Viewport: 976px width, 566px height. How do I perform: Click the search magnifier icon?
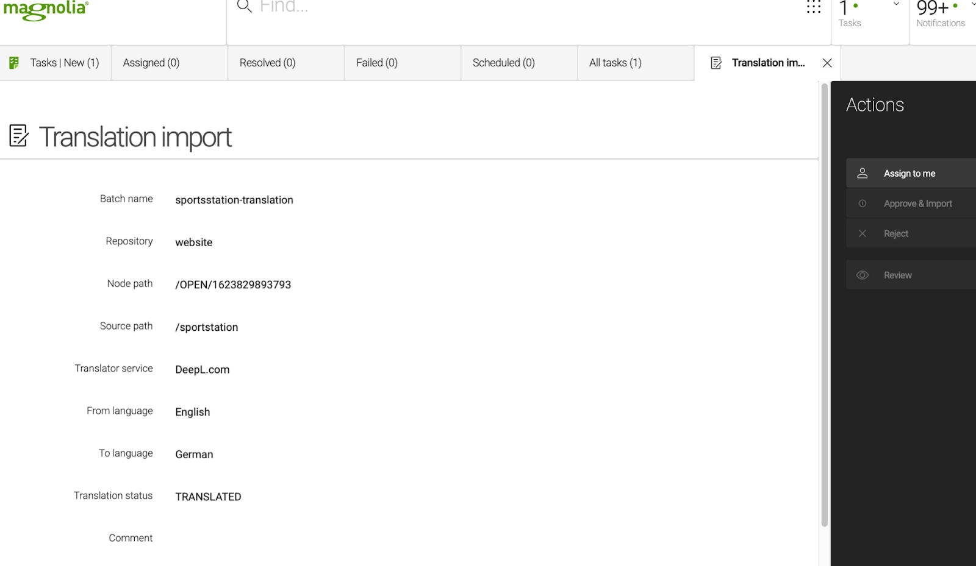coord(244,6)
